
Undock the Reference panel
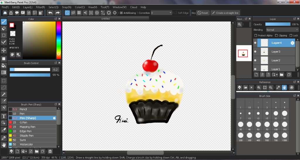point(294,82)
